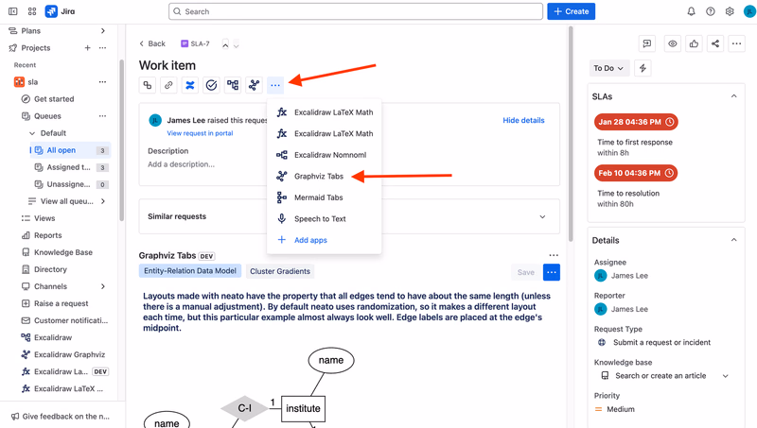
Task: Toggle the watch eye icon
Action: pos(673,43)
